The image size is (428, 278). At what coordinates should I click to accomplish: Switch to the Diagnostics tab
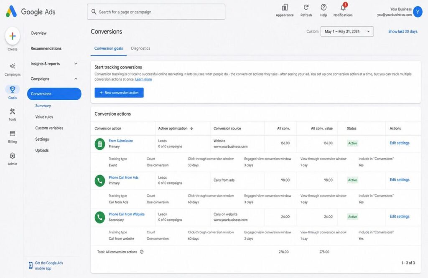[x=140, y=48]
